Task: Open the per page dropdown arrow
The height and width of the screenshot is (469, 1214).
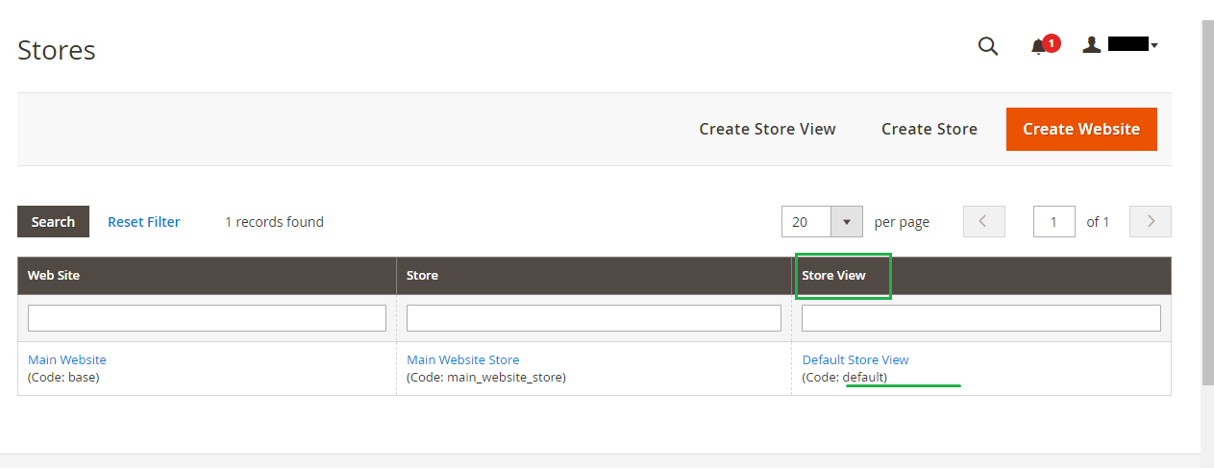Action: 847,221
